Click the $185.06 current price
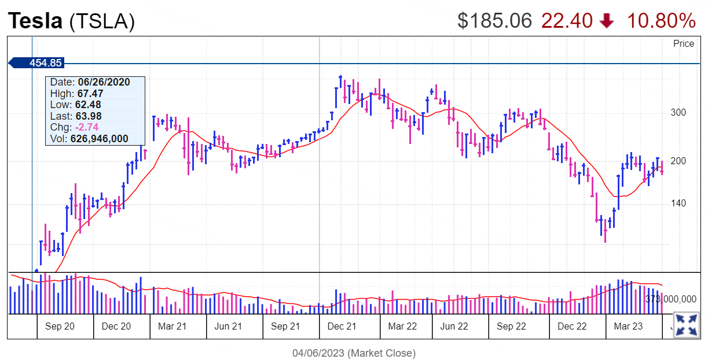Screen dimensions: 708x359 pyautogui.click(x=494, y=21)
